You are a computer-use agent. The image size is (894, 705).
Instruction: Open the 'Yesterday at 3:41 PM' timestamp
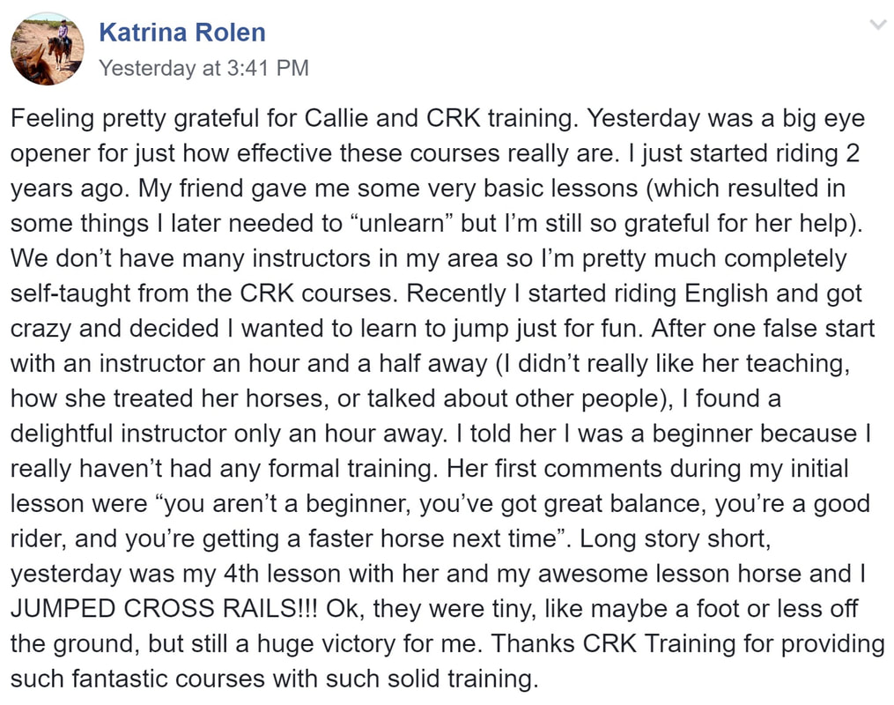203,68
